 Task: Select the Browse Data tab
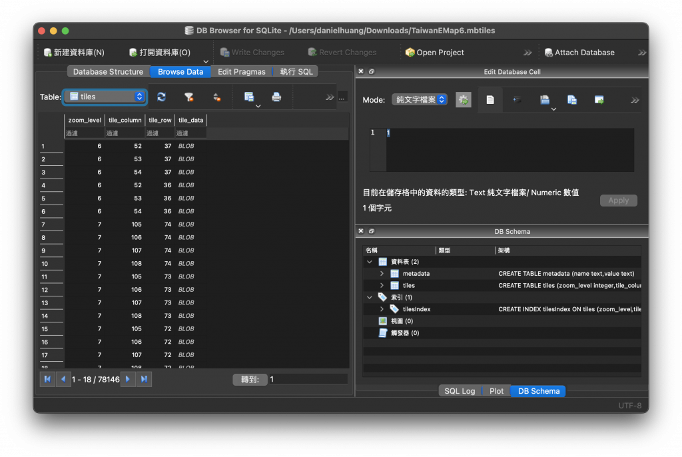pyautogui.click(x=180, y=71)
